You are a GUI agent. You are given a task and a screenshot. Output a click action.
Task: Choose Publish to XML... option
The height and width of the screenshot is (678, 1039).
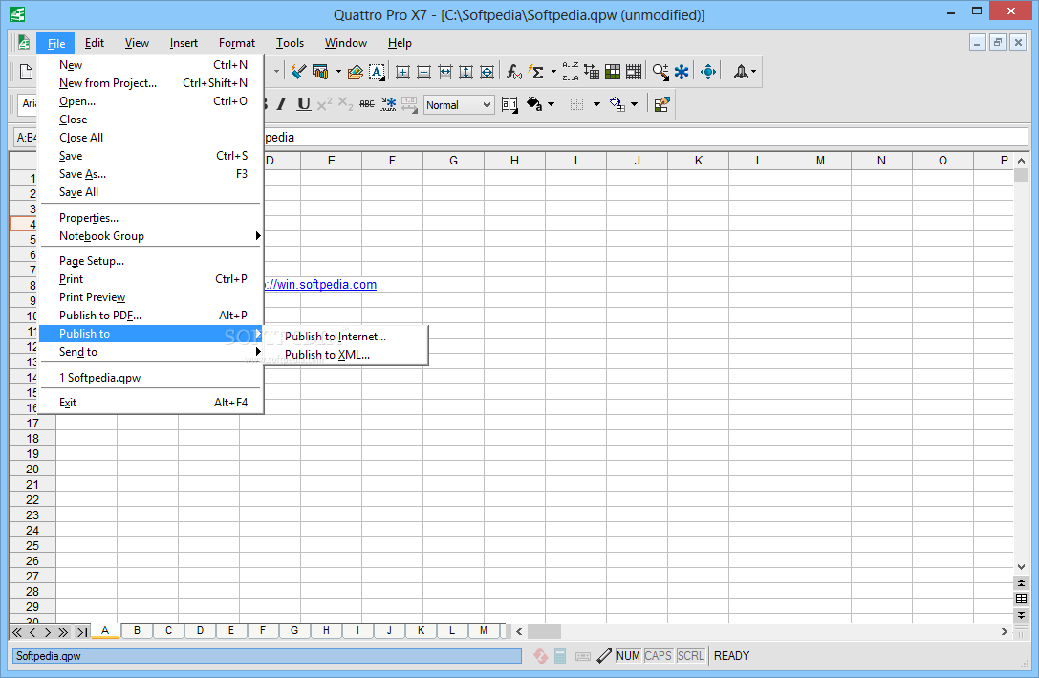coord(346,355)
